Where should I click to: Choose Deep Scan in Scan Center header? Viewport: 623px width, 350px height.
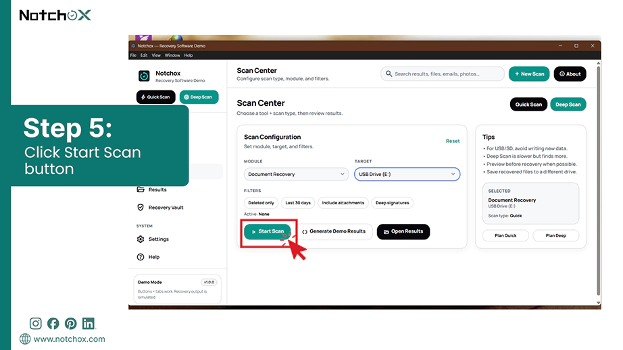point(568,105)
